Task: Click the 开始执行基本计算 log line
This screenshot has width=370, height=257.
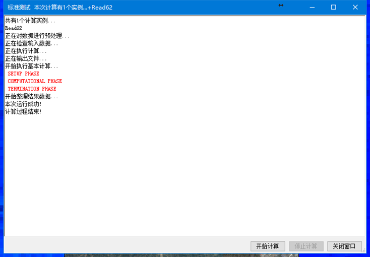Action: pyautogui.click(x=31, y=66)
